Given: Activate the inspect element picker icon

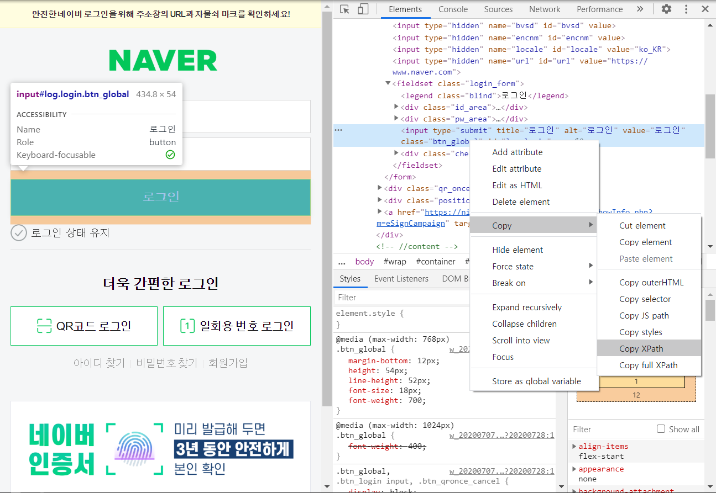Looking at the screenshot, I should 345,9.
